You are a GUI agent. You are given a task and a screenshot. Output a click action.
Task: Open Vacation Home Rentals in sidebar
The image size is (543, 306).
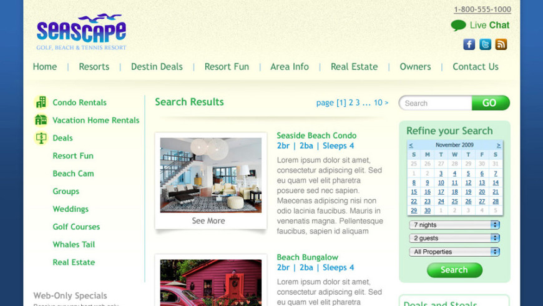pyautogui.click(x=96, y=121)
